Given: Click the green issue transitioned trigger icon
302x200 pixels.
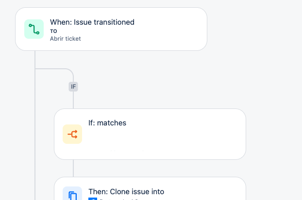Looking at the screenshot, I should [34, 29].
